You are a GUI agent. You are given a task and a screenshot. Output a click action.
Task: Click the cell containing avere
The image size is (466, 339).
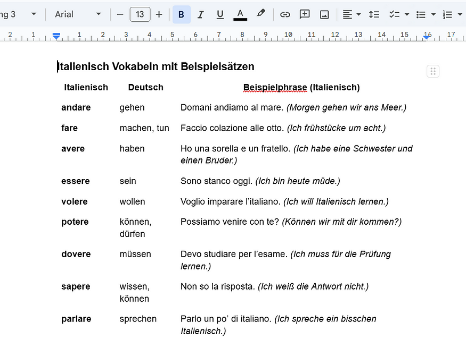tap(73, 148)
